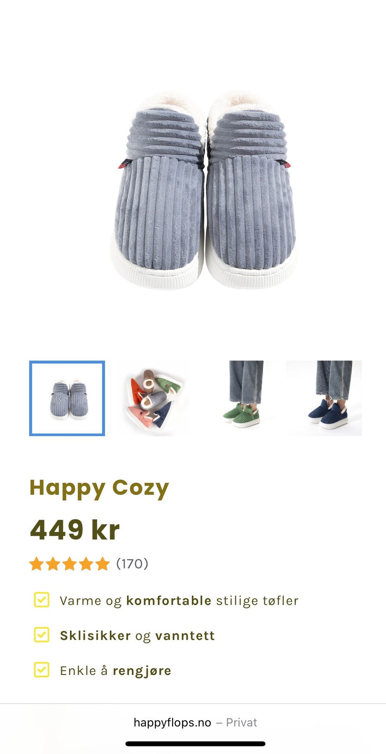Click the Sklisikker og vanntett text

point(137,635)
